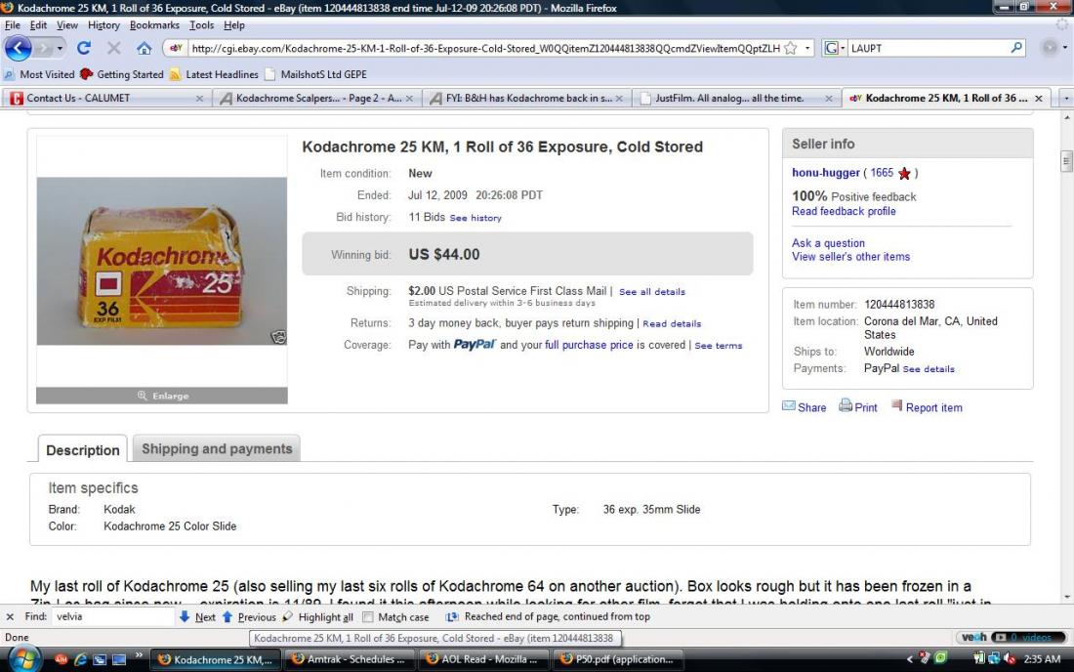This screenshot has height=672, width=1074.
Task: Open the History menu
Action: (x=103, y=25)
